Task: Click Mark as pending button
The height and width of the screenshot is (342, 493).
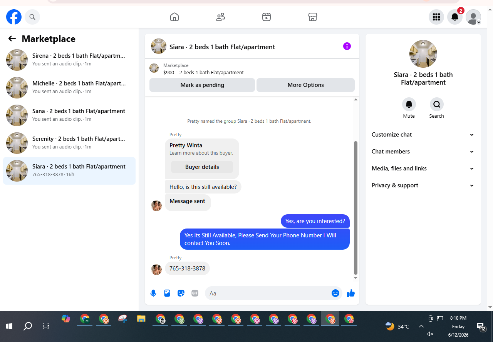Action: pyautogui.click(x=202, y=85)
